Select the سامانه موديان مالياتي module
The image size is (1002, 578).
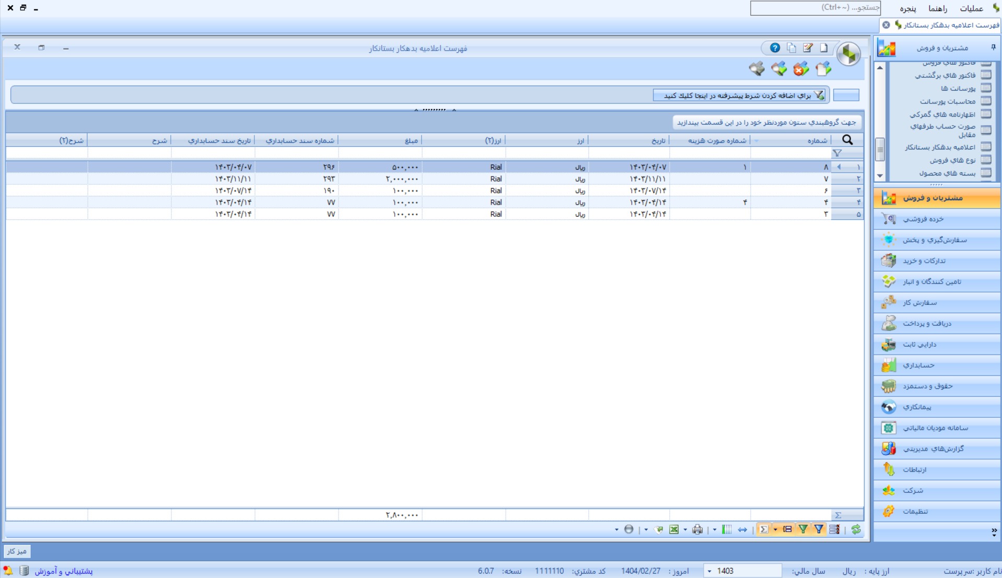click(x=937, y=428)
